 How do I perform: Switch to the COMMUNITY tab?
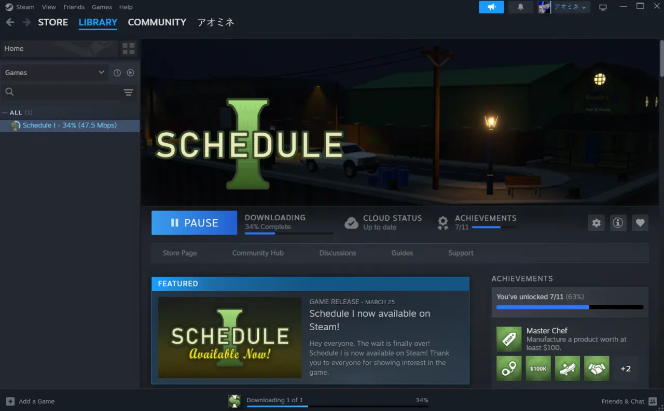pos(157,22)
